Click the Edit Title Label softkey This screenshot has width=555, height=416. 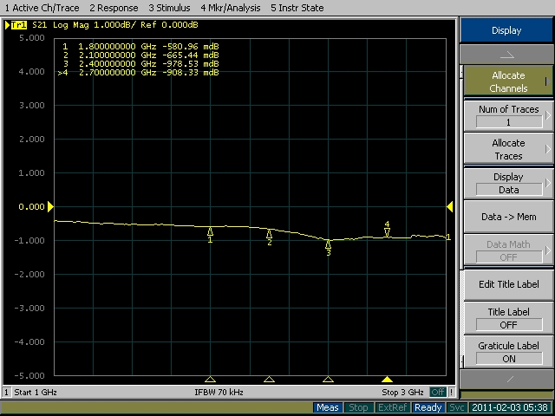click(508, 284)
